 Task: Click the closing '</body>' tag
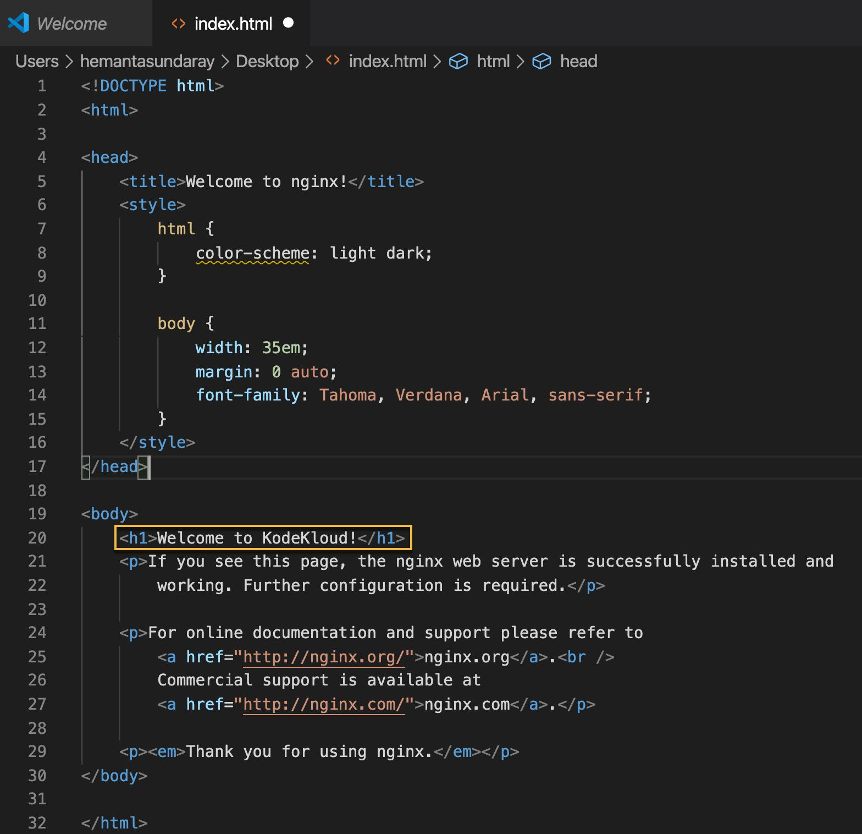tap(114, 776)
